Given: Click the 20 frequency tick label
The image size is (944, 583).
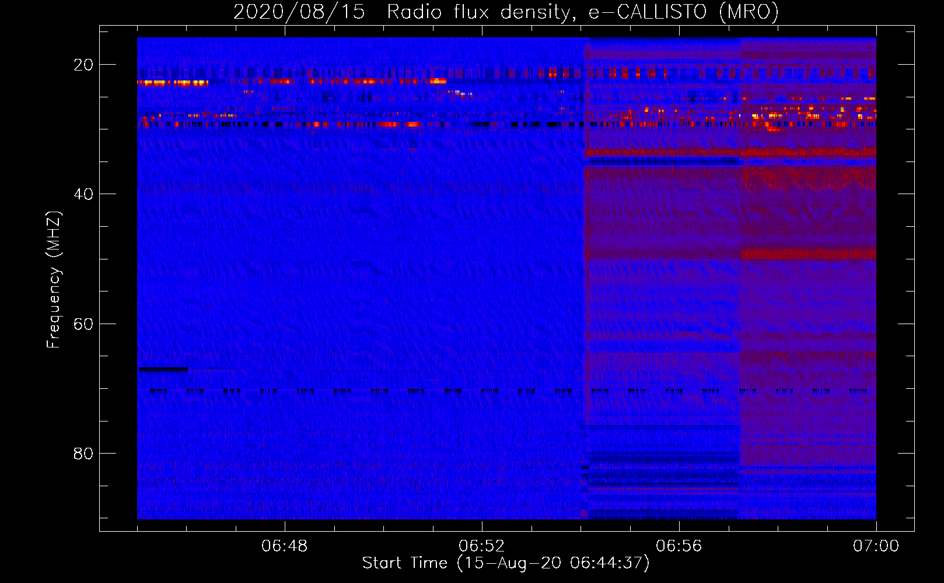Looking at the screenshot, I should 83,65.
